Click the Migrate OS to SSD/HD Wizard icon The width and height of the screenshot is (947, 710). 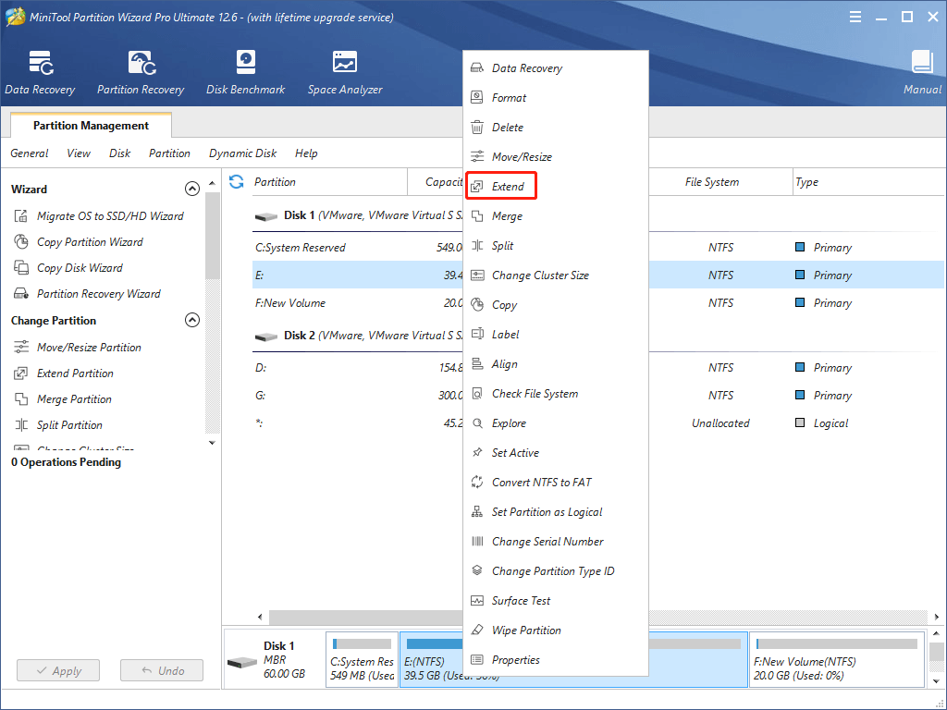[x=21, y=215]
